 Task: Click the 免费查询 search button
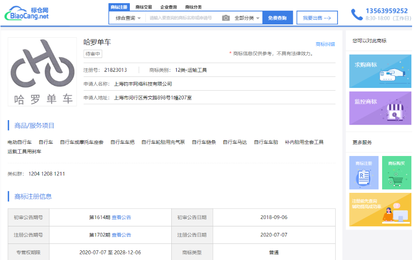(x=277, y=18)
